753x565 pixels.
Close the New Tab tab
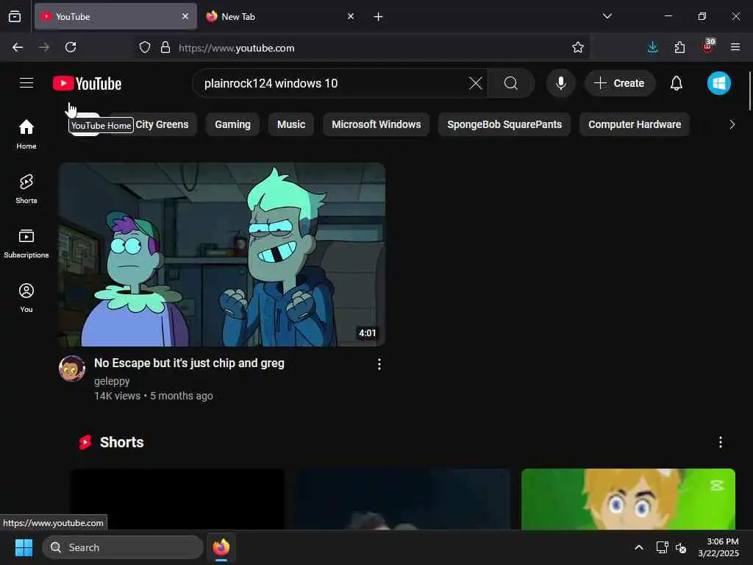coord(351,16)
